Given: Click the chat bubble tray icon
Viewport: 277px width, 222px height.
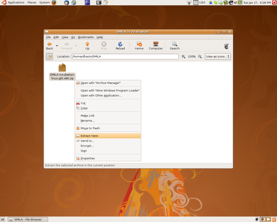Looking at the screenshot, I should coord(220,3).
